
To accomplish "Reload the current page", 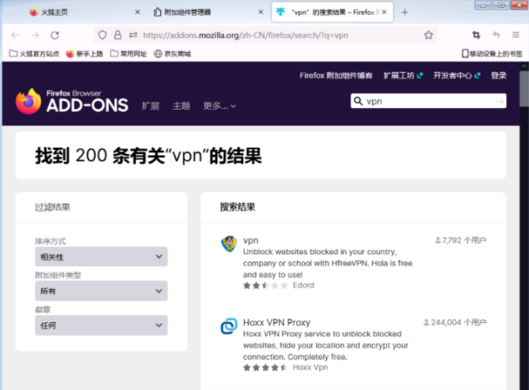I will (55, 35).
